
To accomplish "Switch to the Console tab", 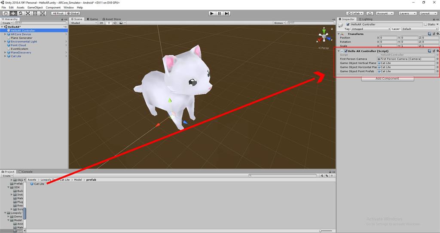I will (25, 172).
